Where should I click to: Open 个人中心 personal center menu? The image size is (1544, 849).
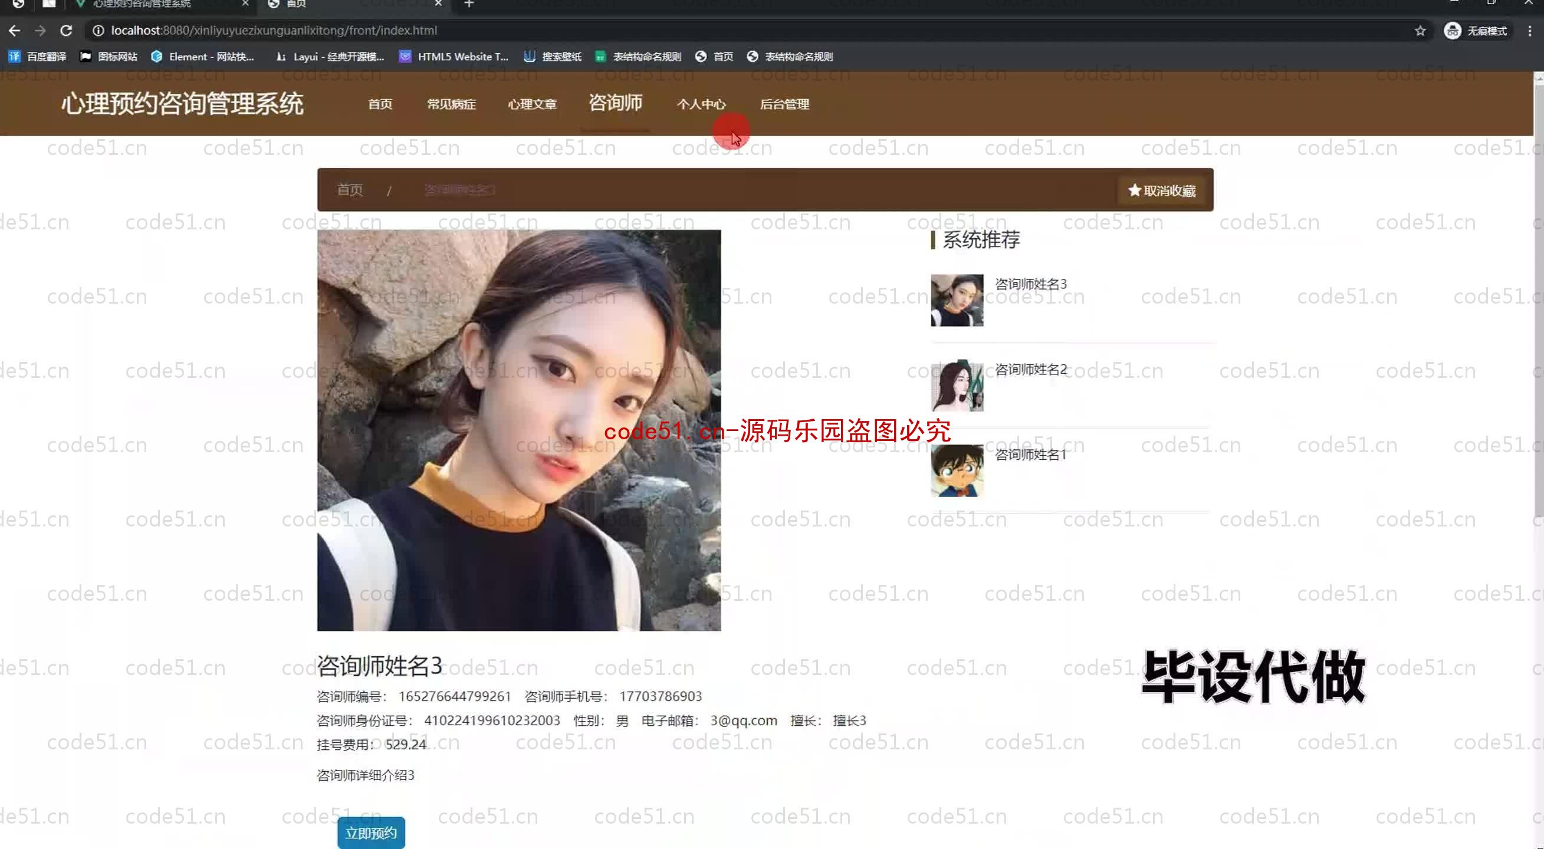click(x=701, y=104)
